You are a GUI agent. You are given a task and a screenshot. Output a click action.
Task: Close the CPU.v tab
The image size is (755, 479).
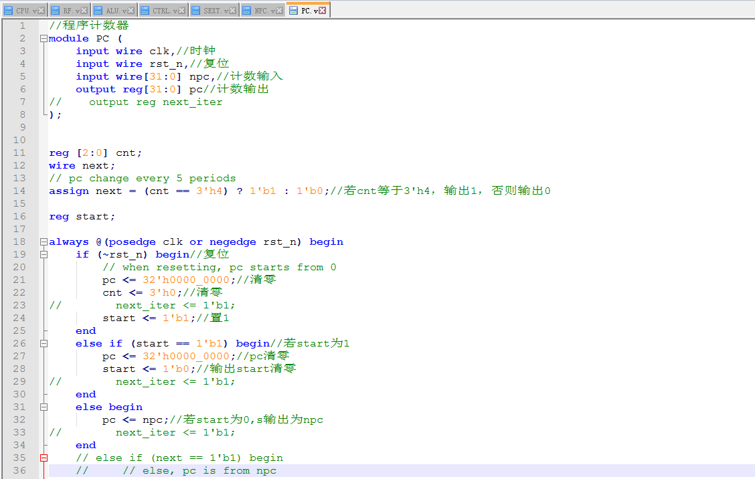tap(41, 11)
